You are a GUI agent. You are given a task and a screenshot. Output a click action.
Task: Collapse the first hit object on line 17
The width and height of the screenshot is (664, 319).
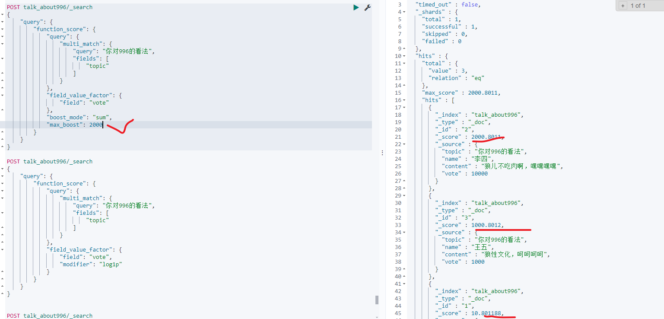tap(404, 108)
